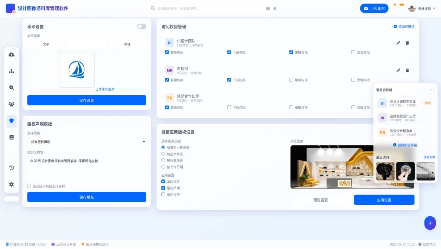Click the 查看全部 link
Screen dimensions: 441x249
tap(429, 157)
